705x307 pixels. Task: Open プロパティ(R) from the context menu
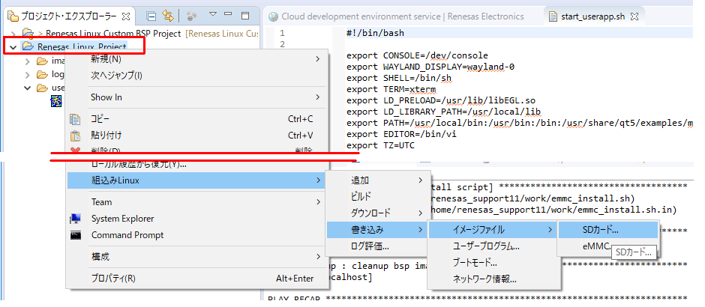[113, 279]
